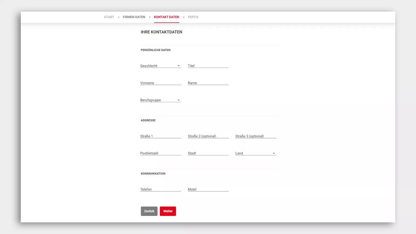Image resolution: width=416 pixels, height=234 pixels.
Task: Focus the Telefon input field
Action: tap(160, 189)
